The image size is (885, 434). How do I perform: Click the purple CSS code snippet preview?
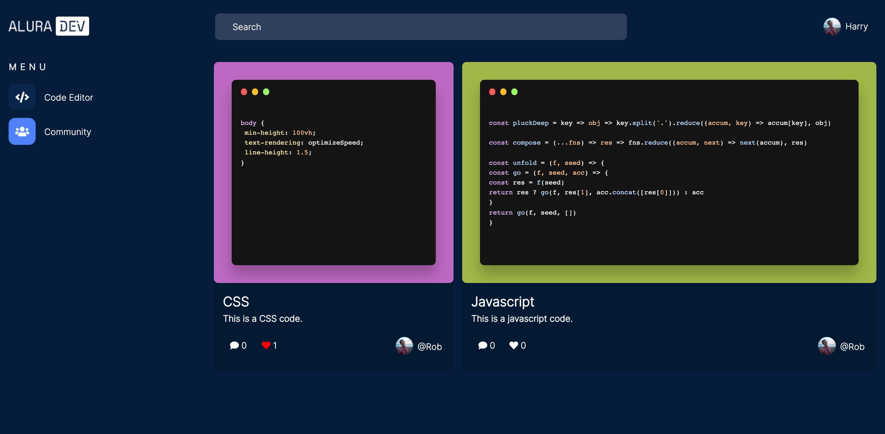pyautogui.click(x=333, y=172)
